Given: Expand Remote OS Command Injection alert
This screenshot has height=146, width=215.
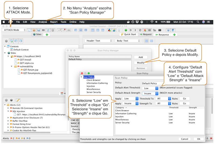Looking at the screenshot, I should pos(8,108).
